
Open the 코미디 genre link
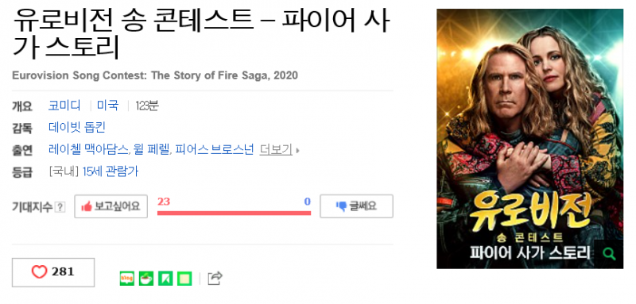click(64, 106)
